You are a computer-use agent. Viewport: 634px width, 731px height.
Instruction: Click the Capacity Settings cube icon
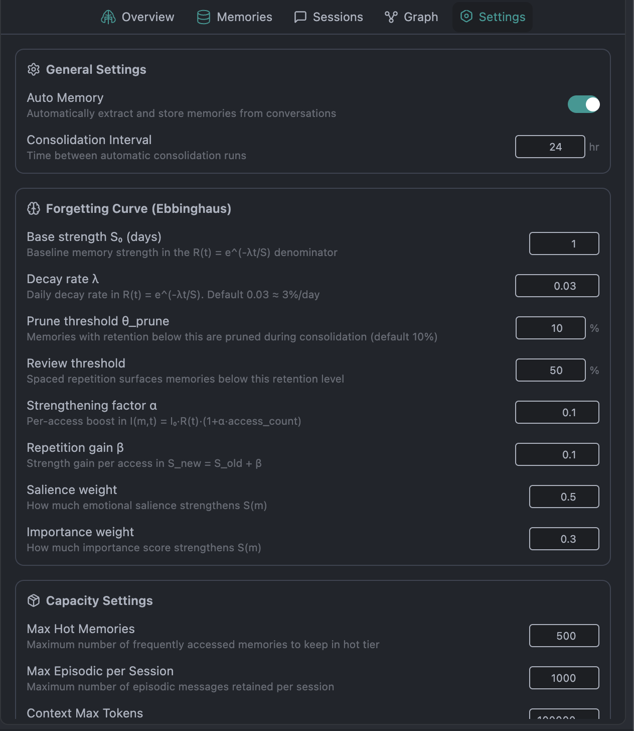pyautogui.click(x=34, y=600)
